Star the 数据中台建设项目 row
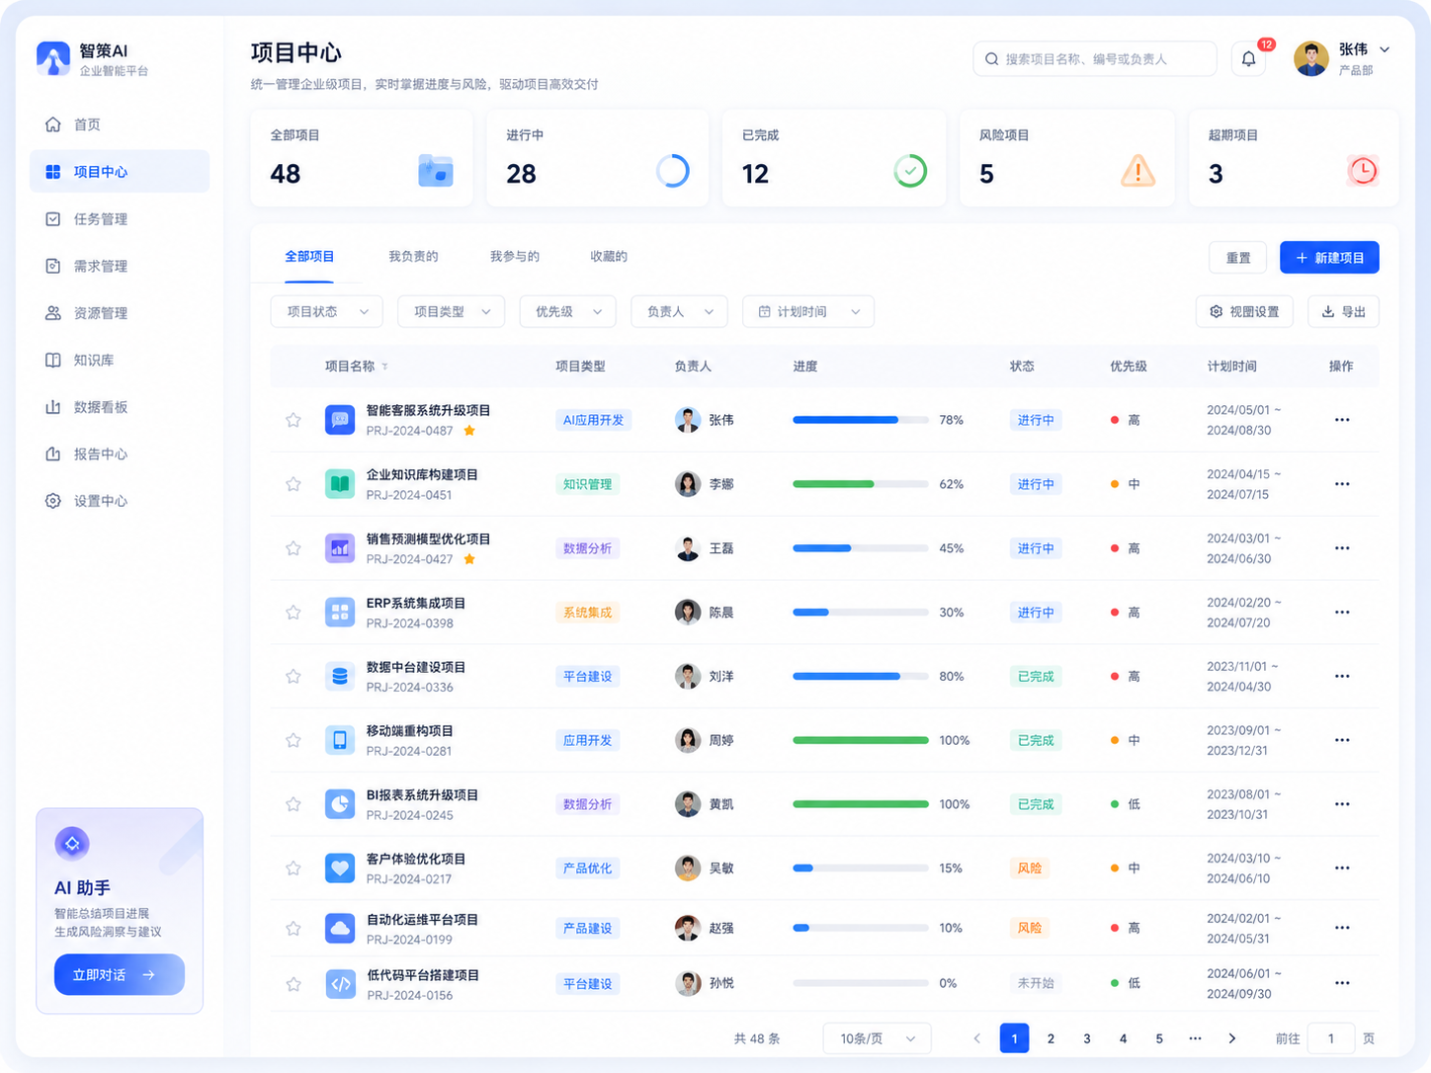This screenshot has height=1073, width=1431. [294, 677]
